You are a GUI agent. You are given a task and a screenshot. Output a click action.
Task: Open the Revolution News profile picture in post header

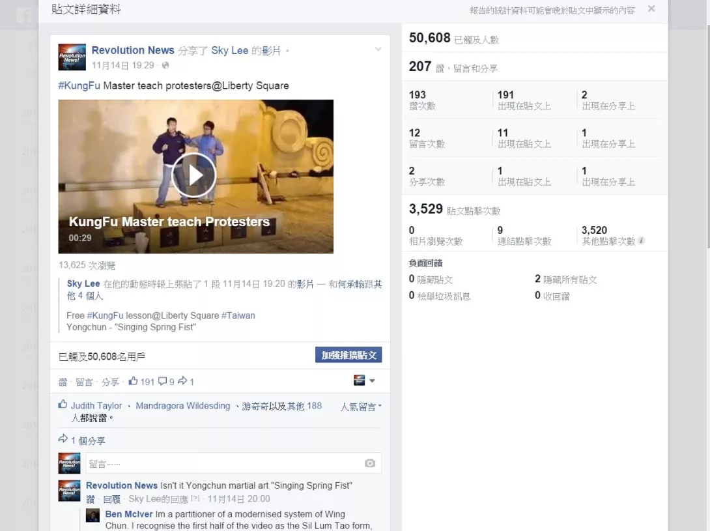click(72, 57)
